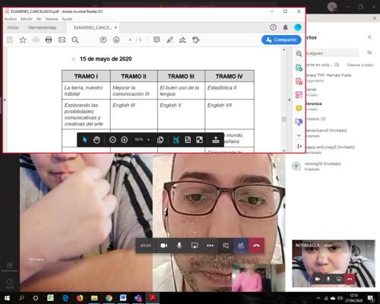380x304 pixels.
Task: Print the EXAMENES_CANCELADOS document
Action: click(x=49, y=40)
